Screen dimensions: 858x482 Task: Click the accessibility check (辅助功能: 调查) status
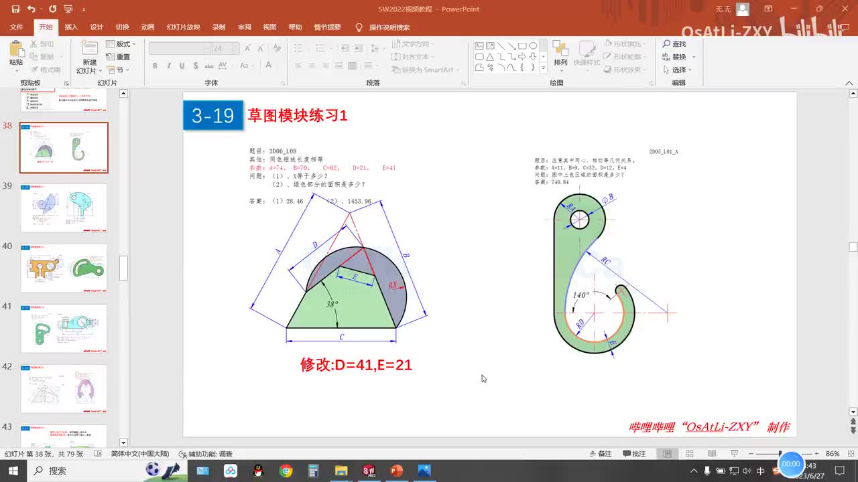[x=206, y=454]
